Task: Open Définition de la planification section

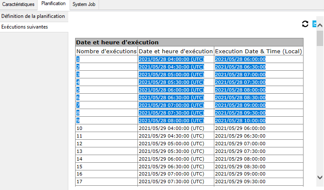Action: click(33, 16)
